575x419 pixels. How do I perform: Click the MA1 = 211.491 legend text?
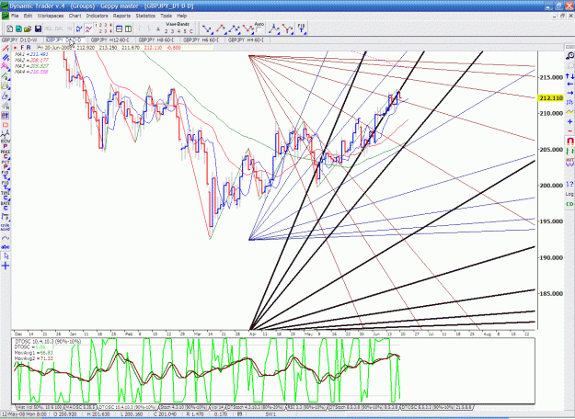pyautogui.click(x=31, y=54)
